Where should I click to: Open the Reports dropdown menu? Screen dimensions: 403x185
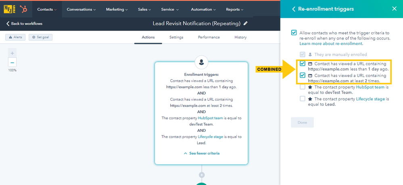(x=235, y=10)
